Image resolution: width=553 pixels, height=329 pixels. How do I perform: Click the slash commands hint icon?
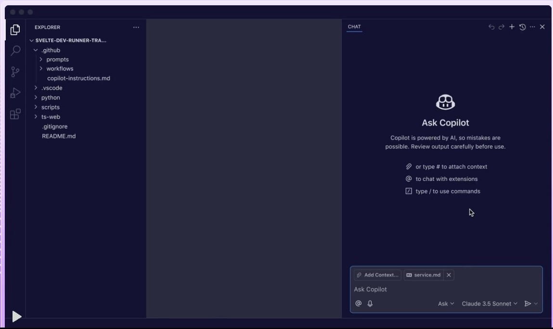point(409,191)
